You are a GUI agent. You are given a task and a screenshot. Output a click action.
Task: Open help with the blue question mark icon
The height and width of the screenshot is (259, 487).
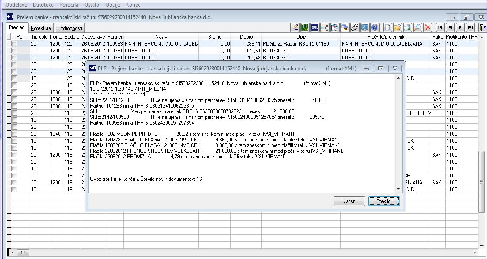point(374,27)
